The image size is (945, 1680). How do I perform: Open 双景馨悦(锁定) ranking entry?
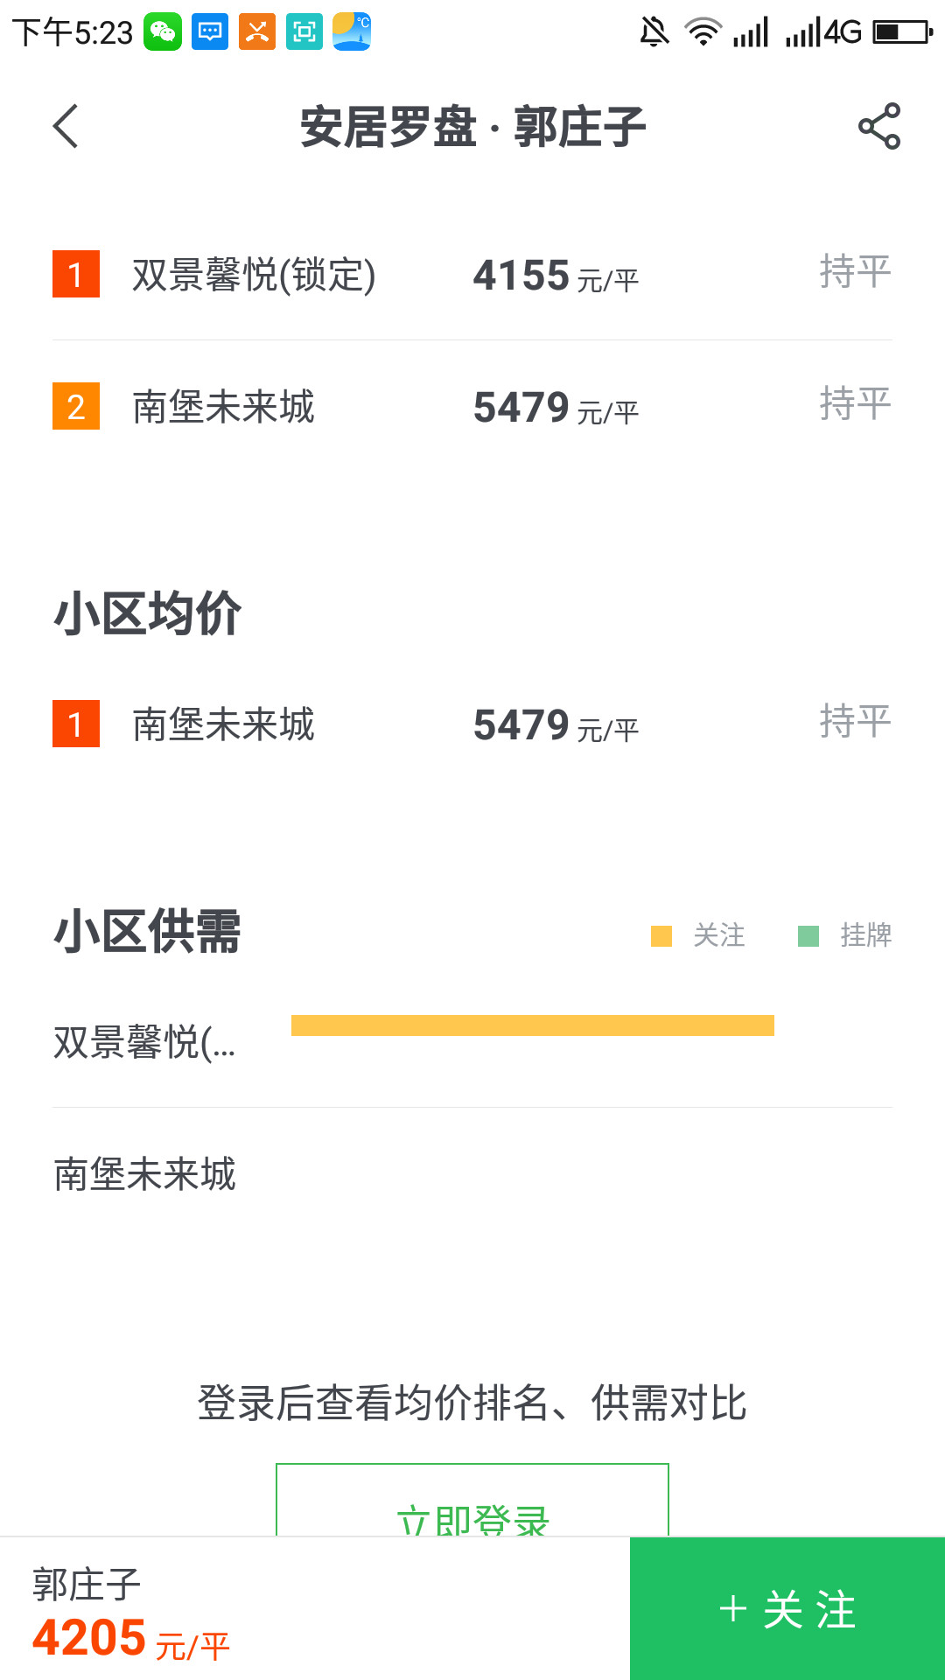click(x=254, y=275)
